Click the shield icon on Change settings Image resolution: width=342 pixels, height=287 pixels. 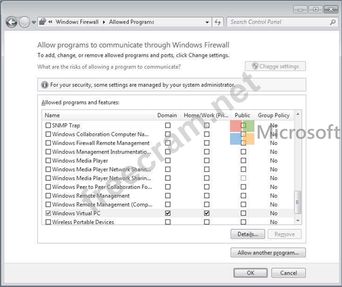[255, 66]
